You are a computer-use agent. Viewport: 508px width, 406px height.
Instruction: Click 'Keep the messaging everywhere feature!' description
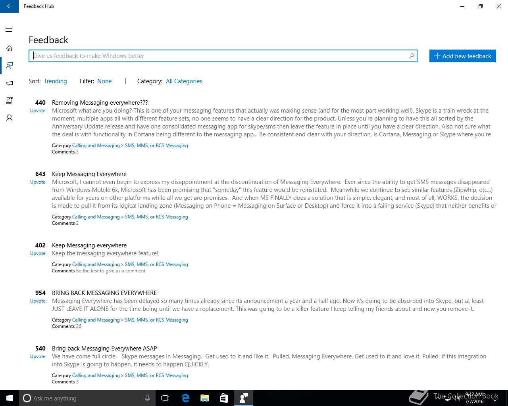coord(105,253)
